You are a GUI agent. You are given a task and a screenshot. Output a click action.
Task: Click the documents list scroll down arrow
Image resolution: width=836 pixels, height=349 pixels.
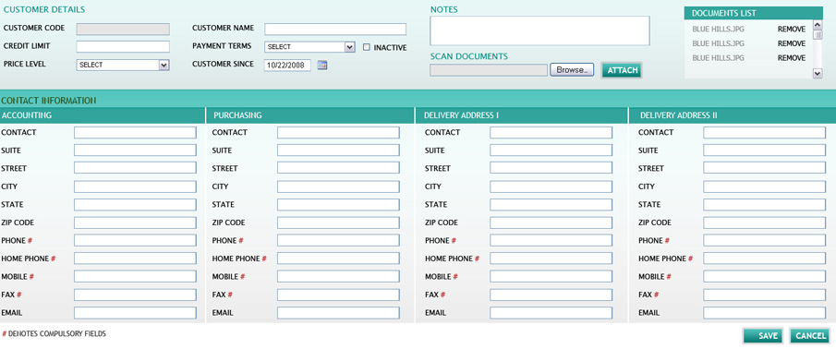(x=818, y=74)
